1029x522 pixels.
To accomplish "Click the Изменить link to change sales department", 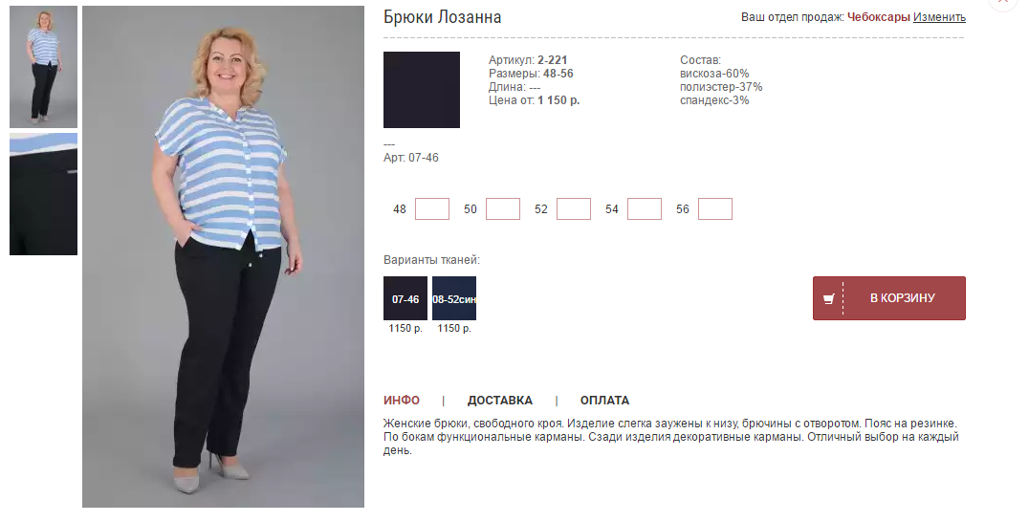I will click(939, 17).
